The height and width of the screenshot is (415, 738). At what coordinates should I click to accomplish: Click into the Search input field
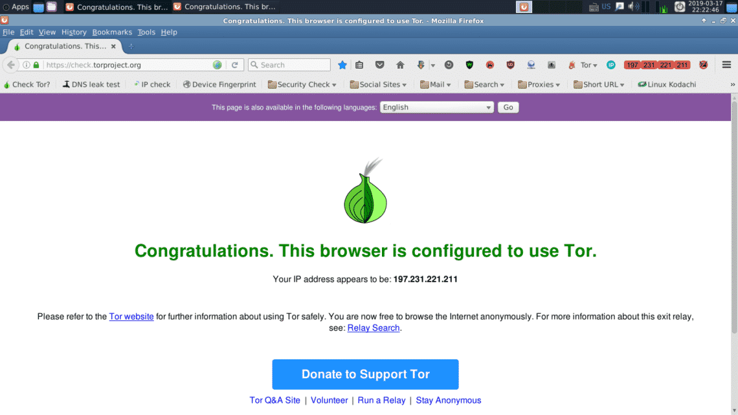(x=289, y=65)
